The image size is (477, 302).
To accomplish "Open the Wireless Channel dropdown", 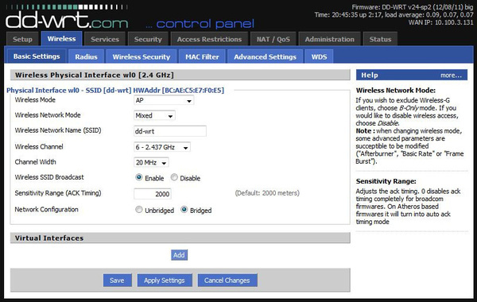I will pyautogui.click(x=162, y=147).
